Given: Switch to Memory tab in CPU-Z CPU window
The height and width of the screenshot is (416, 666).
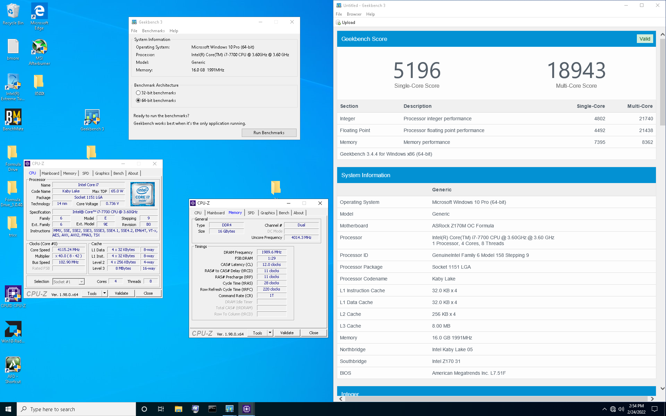Looking at the screenshot, I should (x=70, y=173).
